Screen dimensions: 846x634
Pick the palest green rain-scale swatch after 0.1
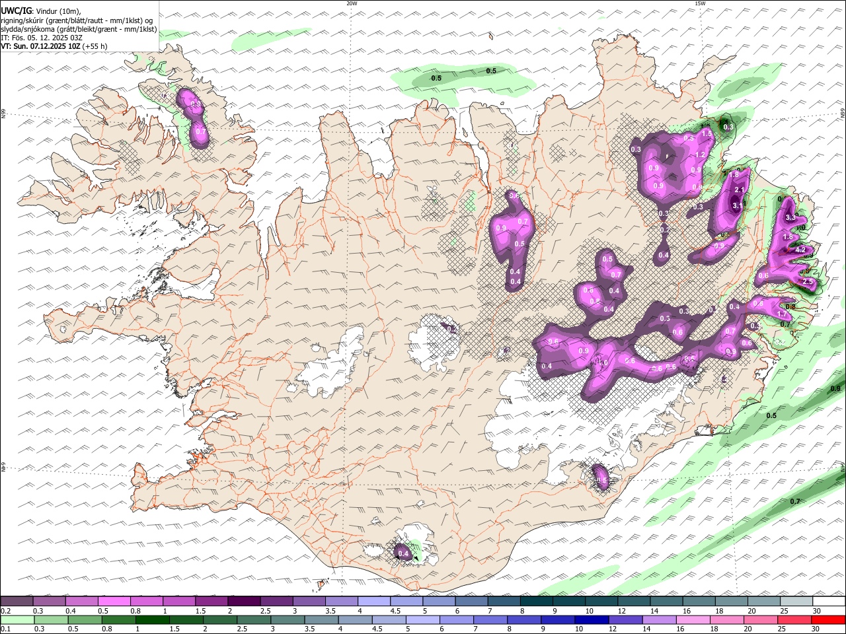point(17,619)
